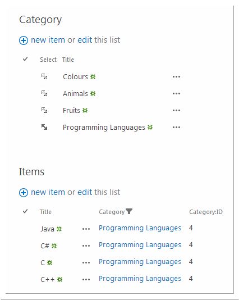
Task: Open the ellipsis menu for Programming Languages category
Action: point(176,127)
